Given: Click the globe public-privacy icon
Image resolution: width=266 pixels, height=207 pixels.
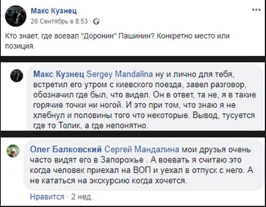Looking at the screenshot, I should [x=96, y=22].
